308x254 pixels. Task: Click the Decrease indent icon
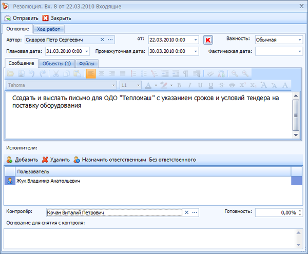(x=165, y=73)
